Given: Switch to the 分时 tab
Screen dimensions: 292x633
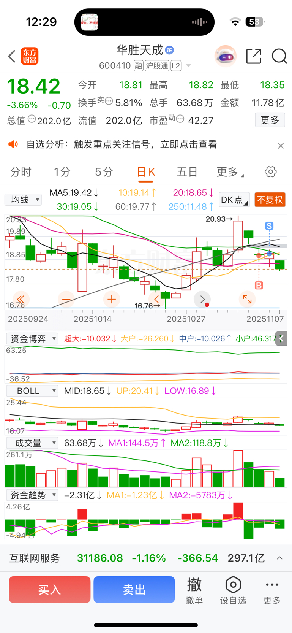Looking at the screenshot, I should 21,172.
